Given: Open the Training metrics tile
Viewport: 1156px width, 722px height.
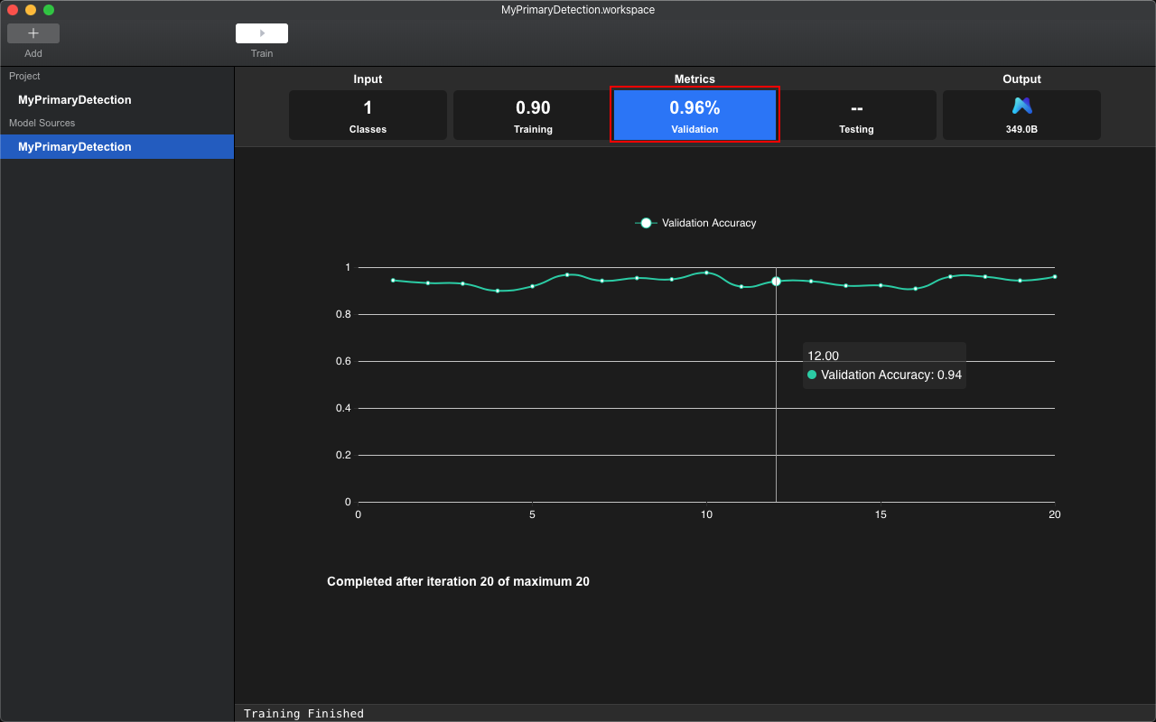Looking at the screenshot, I should click(x=533, y=115).
